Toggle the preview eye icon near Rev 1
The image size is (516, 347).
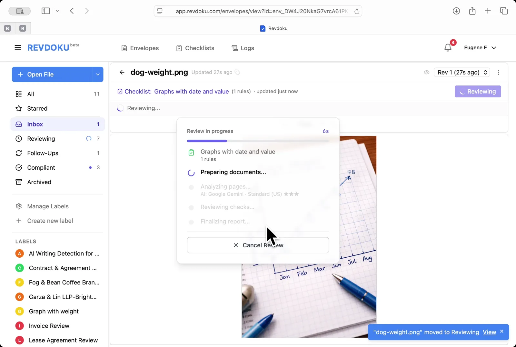[426, 72]
